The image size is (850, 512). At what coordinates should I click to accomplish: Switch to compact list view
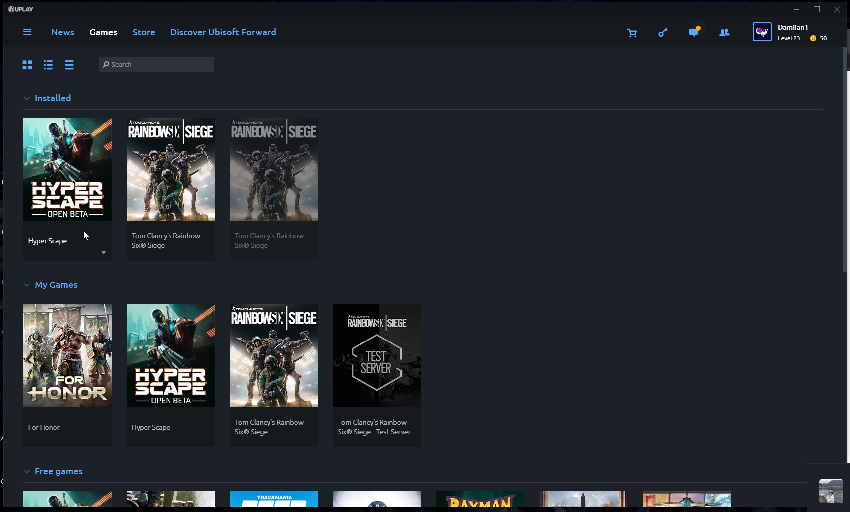click(x=69, y=65)
